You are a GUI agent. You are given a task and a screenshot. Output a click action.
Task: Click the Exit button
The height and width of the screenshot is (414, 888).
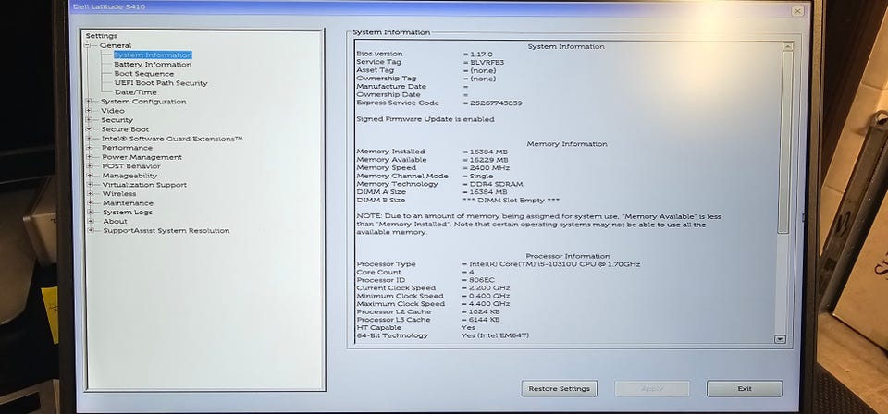(x=744, y=388)
